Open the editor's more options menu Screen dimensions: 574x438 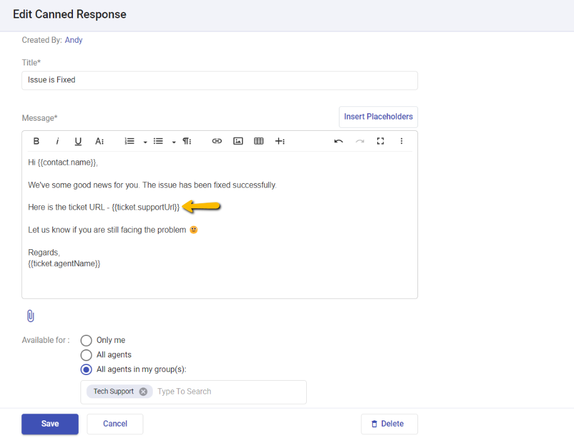pos(402,141)
